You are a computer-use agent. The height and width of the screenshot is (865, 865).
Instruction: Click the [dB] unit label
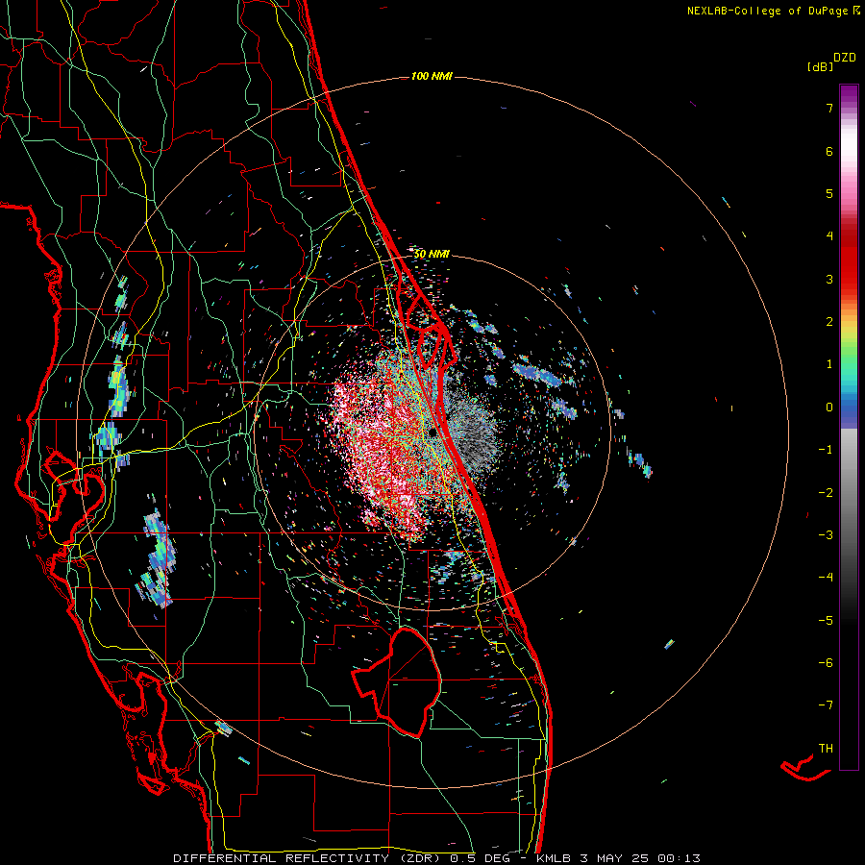820,66
